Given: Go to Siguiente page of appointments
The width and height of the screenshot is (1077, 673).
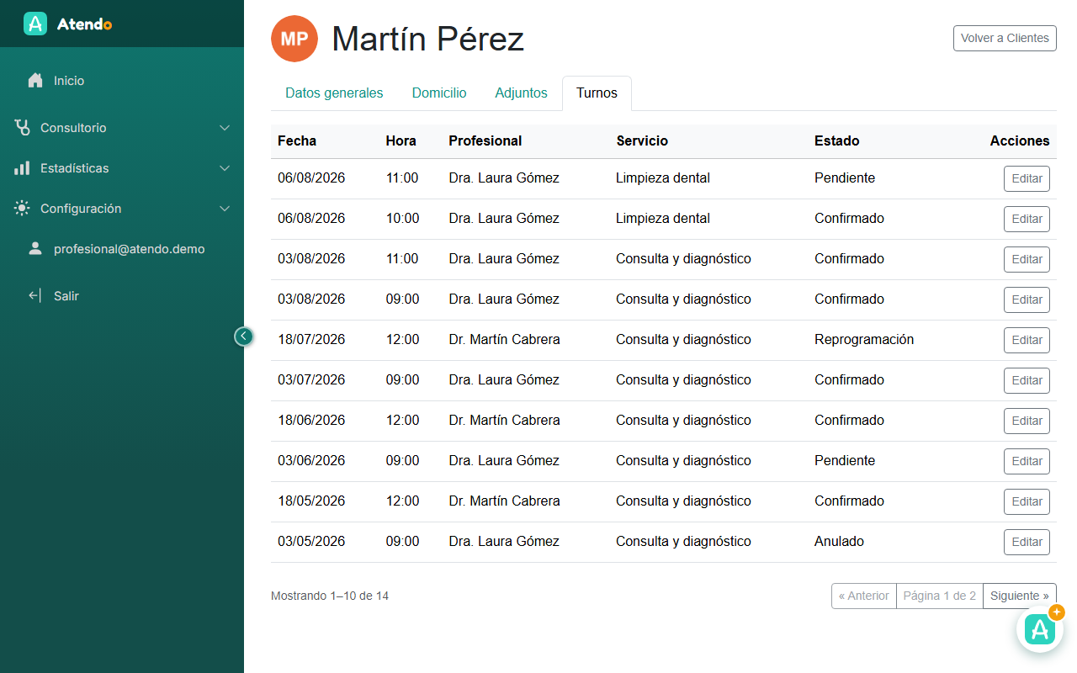Looking at the screenshot, I should tap(1020, 596).
